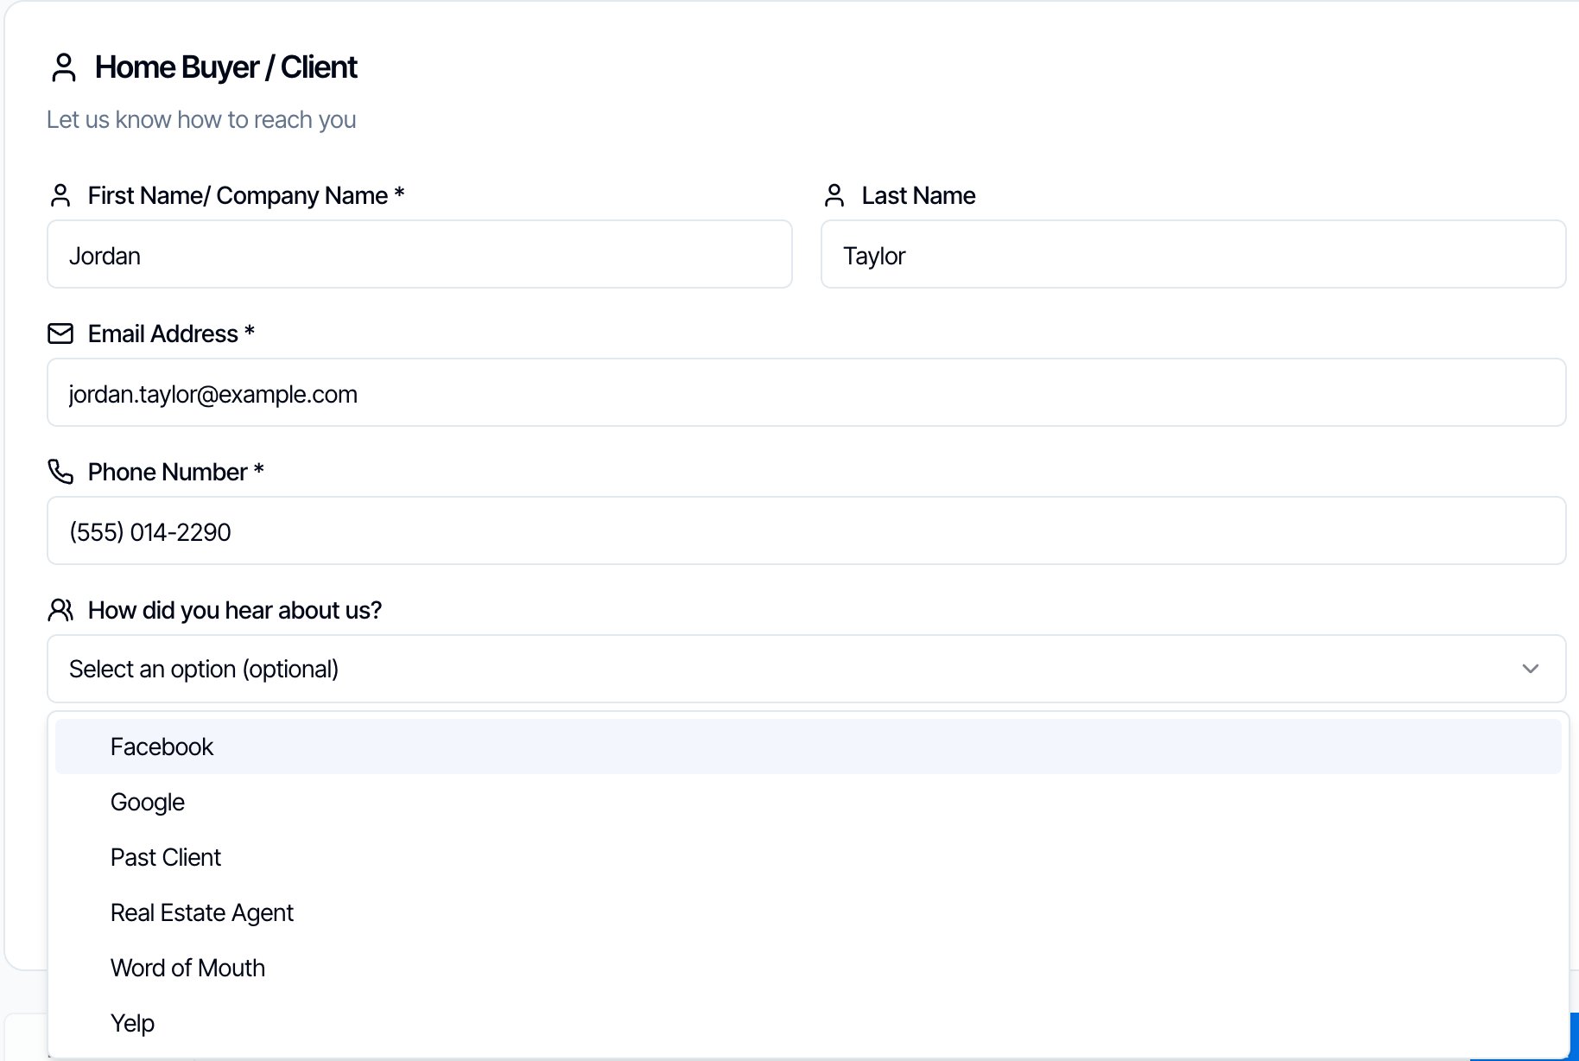
Task: Pick Word of Mouth from the list
Action: pos(808,968)
